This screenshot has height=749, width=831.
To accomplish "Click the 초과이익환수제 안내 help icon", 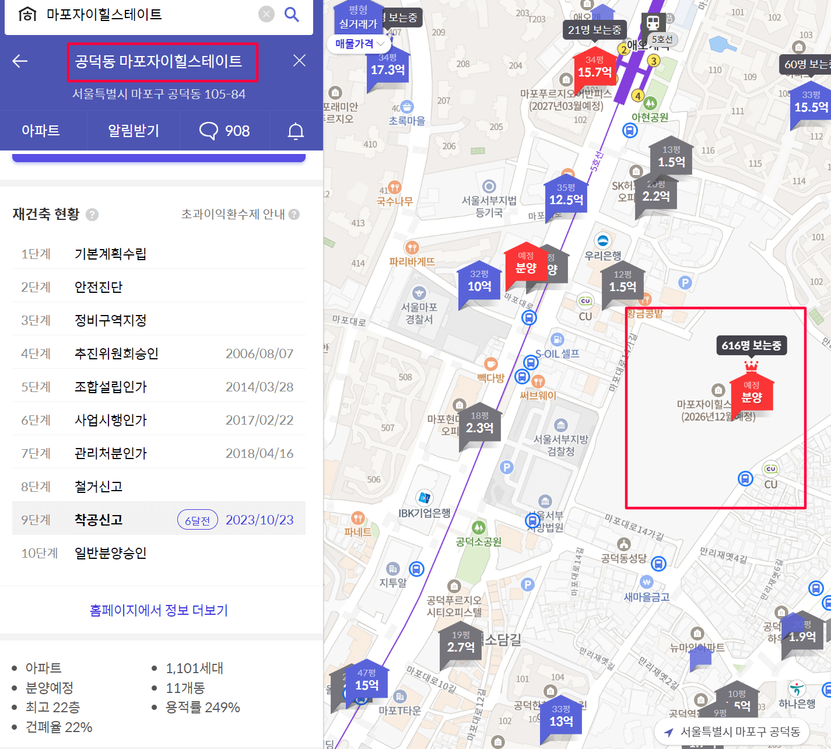I will [x=294, y=215].
